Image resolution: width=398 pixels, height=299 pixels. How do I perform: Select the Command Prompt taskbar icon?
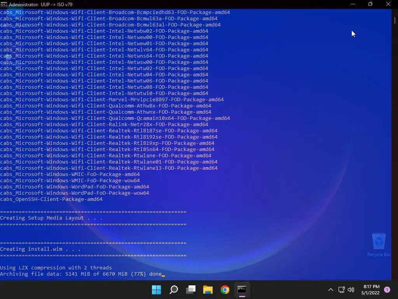242,290
